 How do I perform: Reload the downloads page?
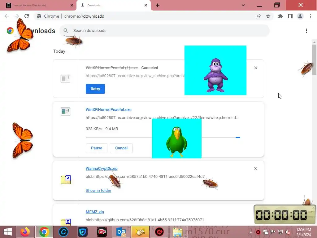27,16
